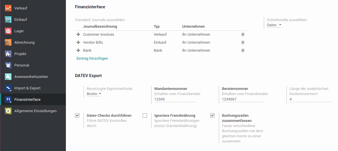
Task: Uncheck Buchungszeilen zusammenfassen
Action: coord(212,116)
